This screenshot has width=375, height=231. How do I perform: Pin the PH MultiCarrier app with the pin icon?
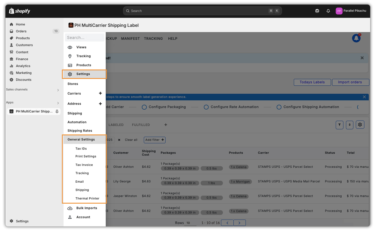pyautogui.click(x=57, y=111)
